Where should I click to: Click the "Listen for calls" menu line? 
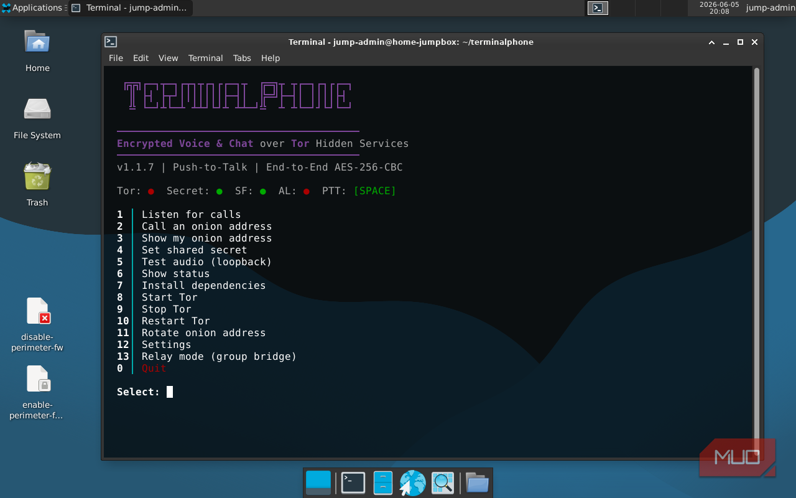pos(191,214)
